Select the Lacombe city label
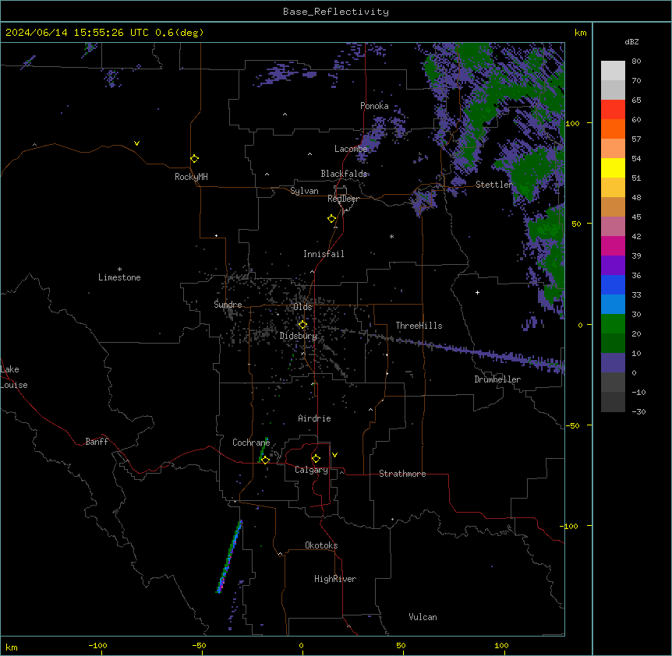672x656 pixels. [351, 149]
